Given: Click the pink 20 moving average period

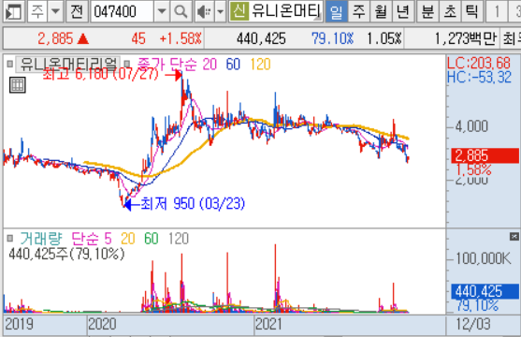Looking at the screenshot, I should point(210,65).
